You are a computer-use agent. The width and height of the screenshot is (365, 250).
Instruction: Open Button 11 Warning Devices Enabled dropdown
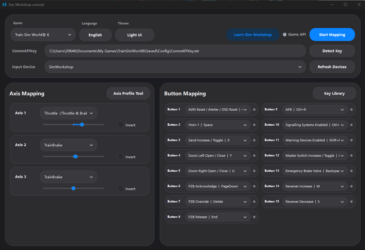click(x=315, y=140)
